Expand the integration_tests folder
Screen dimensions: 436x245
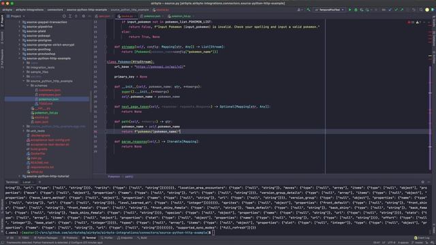click(24, 67)
